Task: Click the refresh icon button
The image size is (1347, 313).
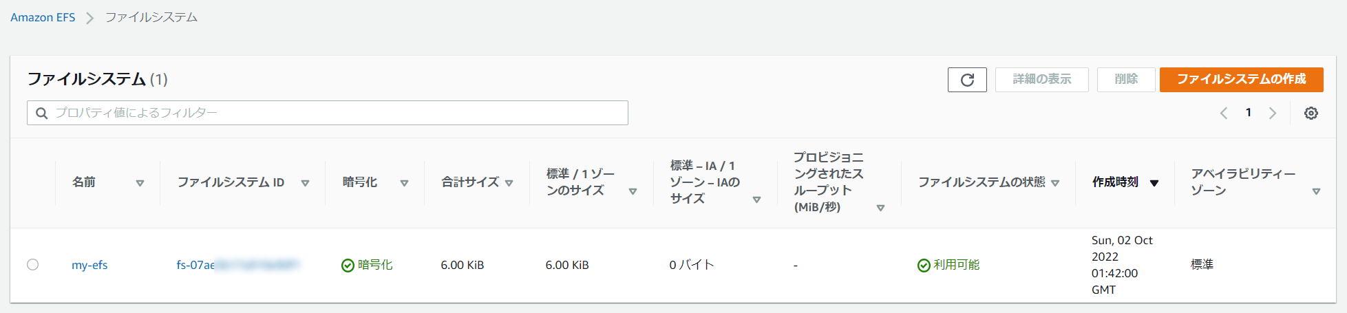Action: pyautogui.click(x=967, y=80)
